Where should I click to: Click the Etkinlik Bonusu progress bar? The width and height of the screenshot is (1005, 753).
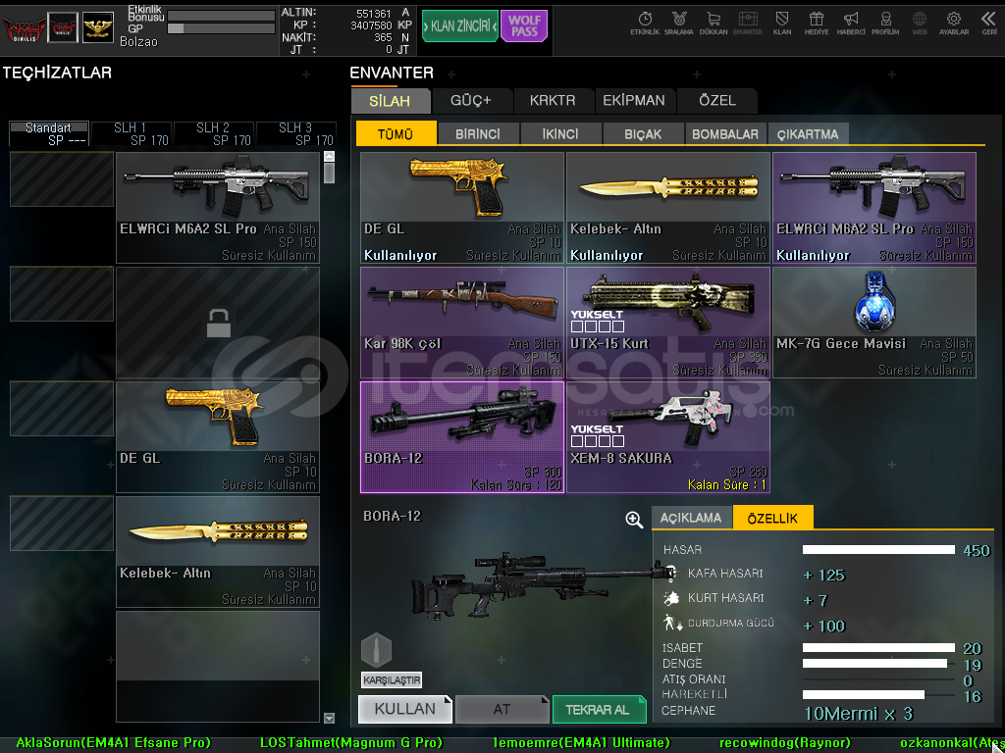(x=221, y=16)
